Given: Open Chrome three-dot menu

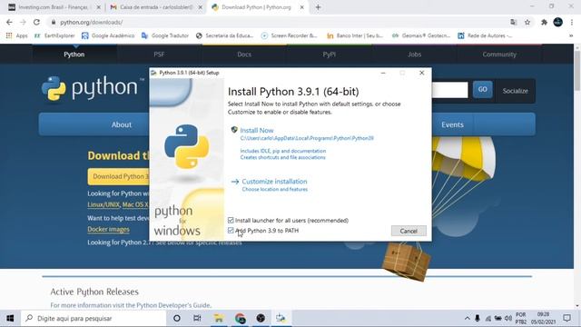Looking at the screenshot, I should (572, 22).
